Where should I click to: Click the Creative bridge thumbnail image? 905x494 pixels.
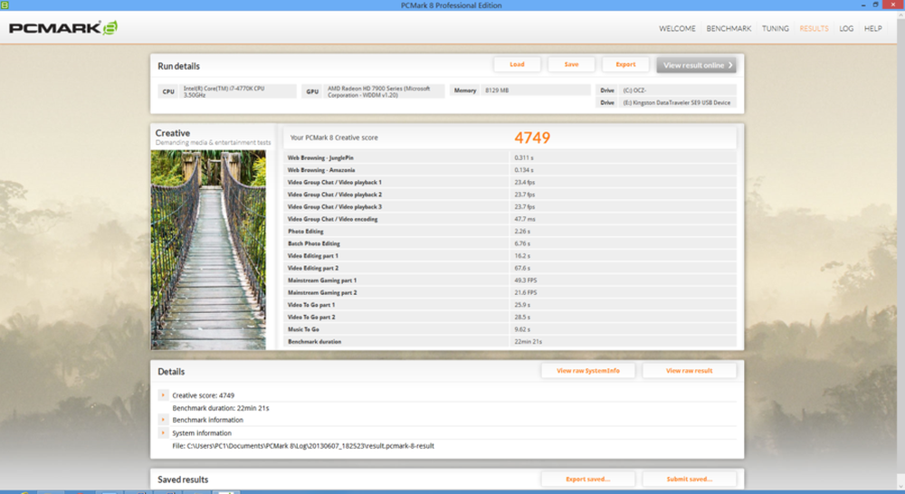point(208,250)
